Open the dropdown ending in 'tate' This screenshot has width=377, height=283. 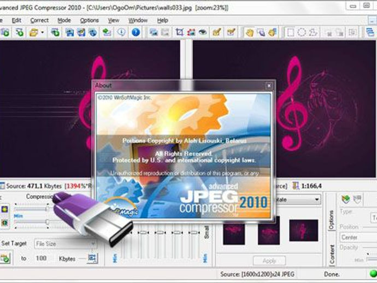click(x=298, y=199)
